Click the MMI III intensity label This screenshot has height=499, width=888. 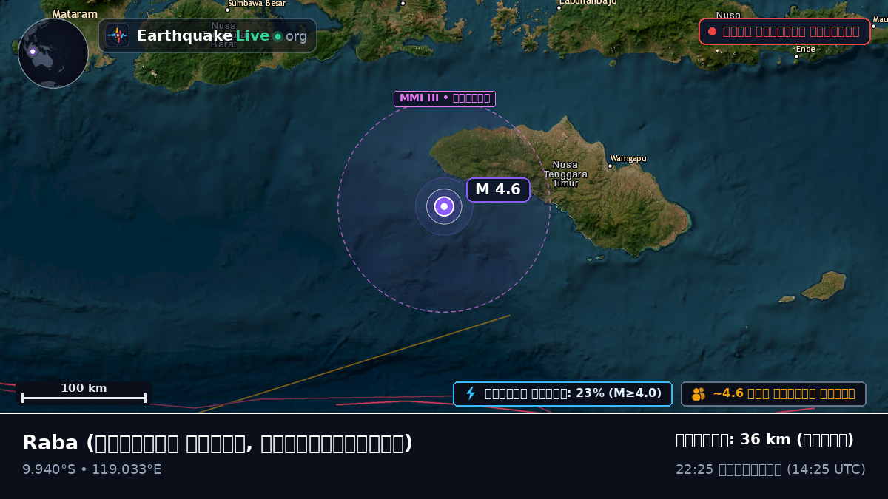444,98
